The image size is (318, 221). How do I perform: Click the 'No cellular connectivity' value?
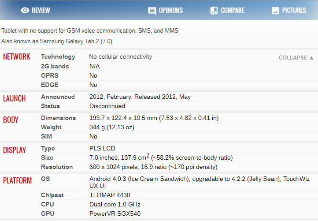pos(121,56)
